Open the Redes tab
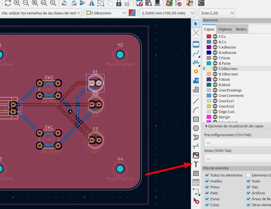The width and height of the screenshot is (271, 209). coord(241,29)
